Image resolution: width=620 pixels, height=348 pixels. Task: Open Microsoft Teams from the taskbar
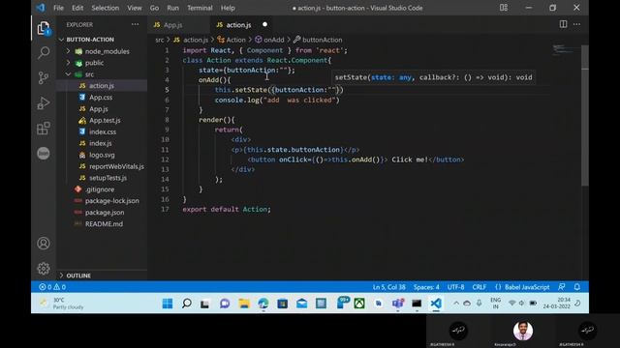pyautogui.click(x=398, y=303)
